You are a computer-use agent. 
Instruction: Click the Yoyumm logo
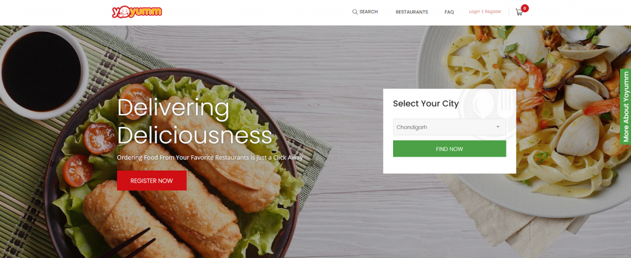[x=137, y=12]
